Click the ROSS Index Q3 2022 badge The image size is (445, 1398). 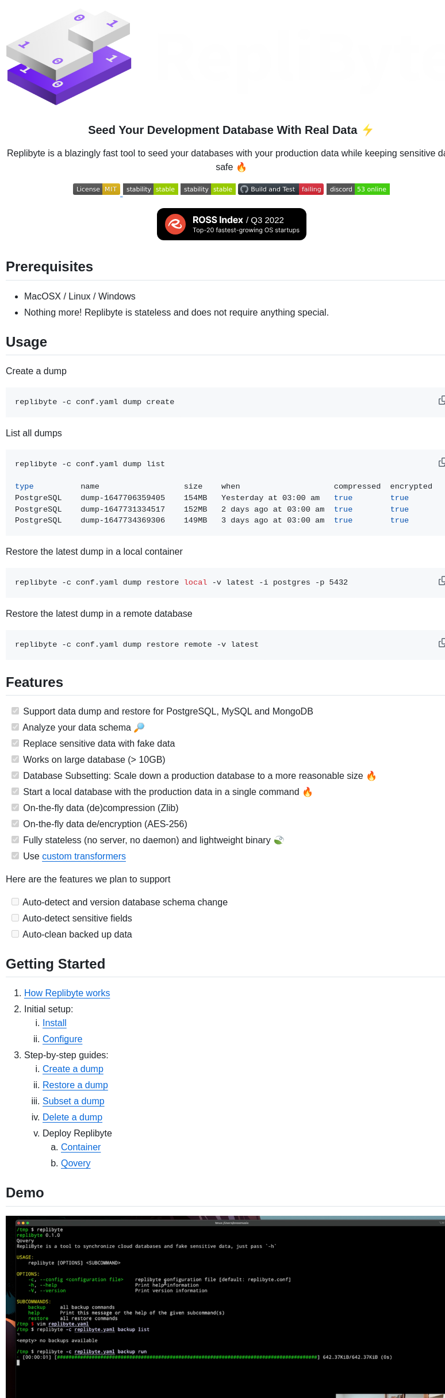(231, 224)
